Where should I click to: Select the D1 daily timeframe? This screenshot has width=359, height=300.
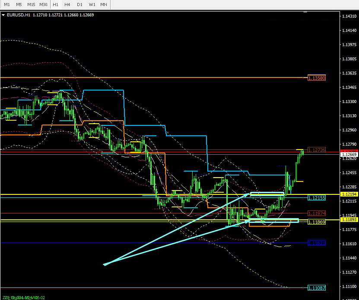click(x=79, y=4)
